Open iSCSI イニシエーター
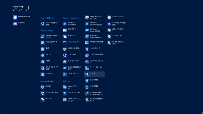Image resolution: width=203 pixels, height=114 pixels. pos(72,93)
